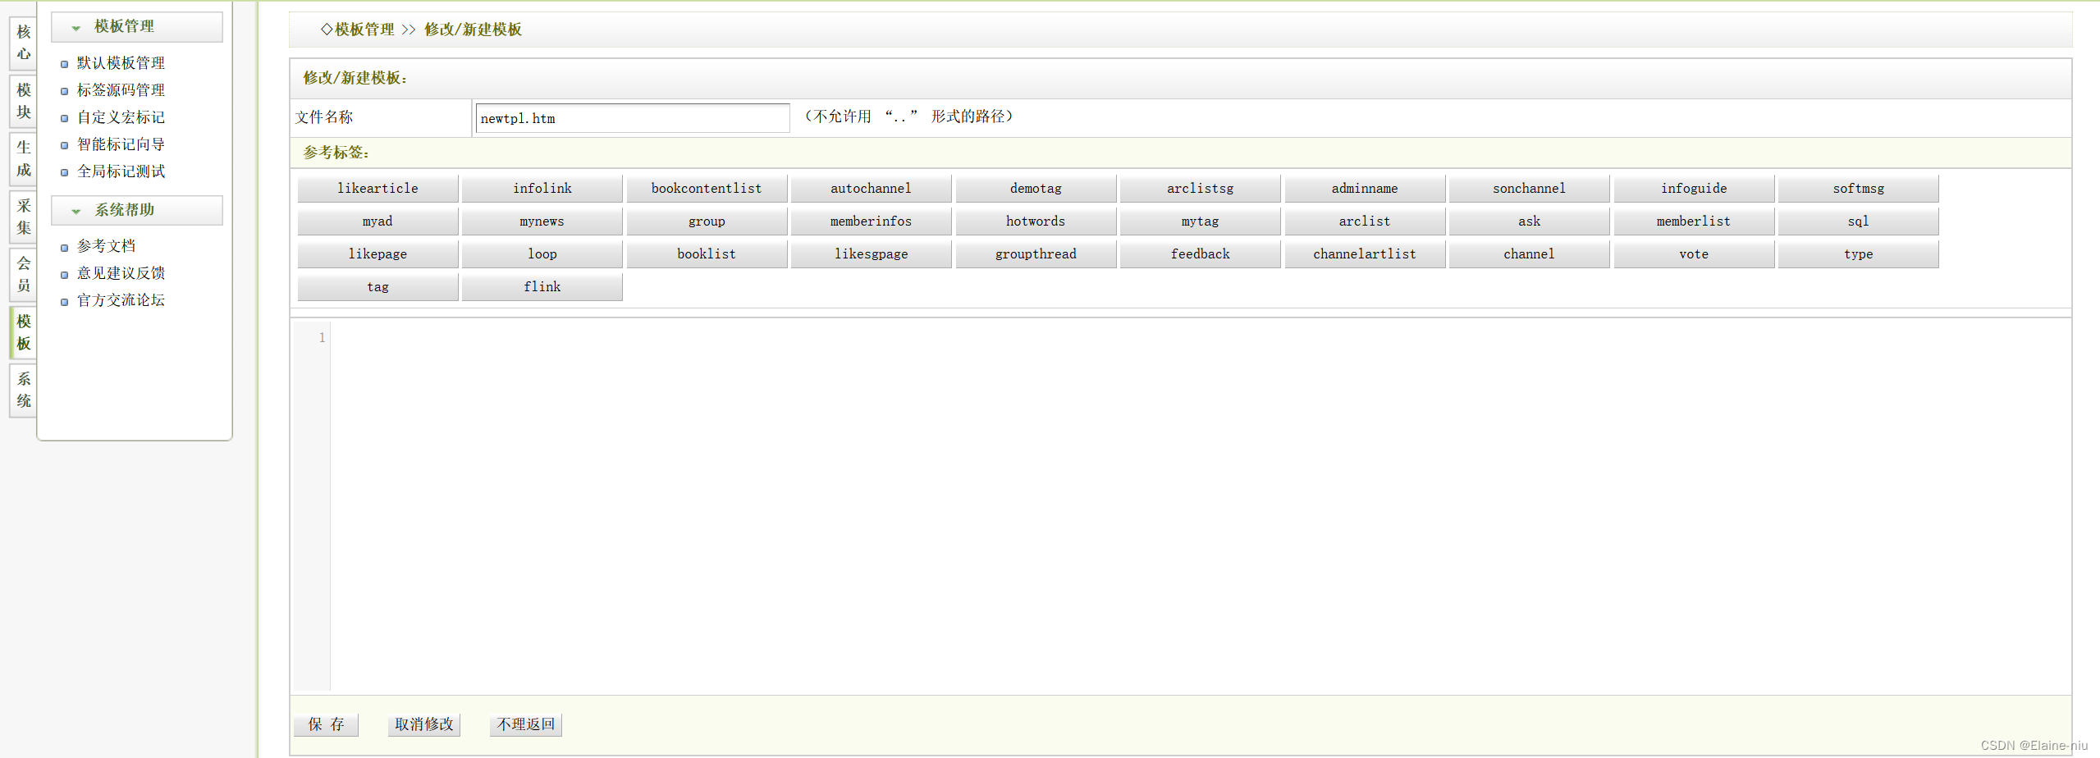Insert the adminname reference tag
The image size is (2100, 758).
1365,189
